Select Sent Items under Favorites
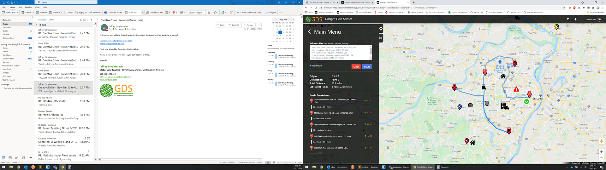Screen dimensions: 606x170 point(7,27)
